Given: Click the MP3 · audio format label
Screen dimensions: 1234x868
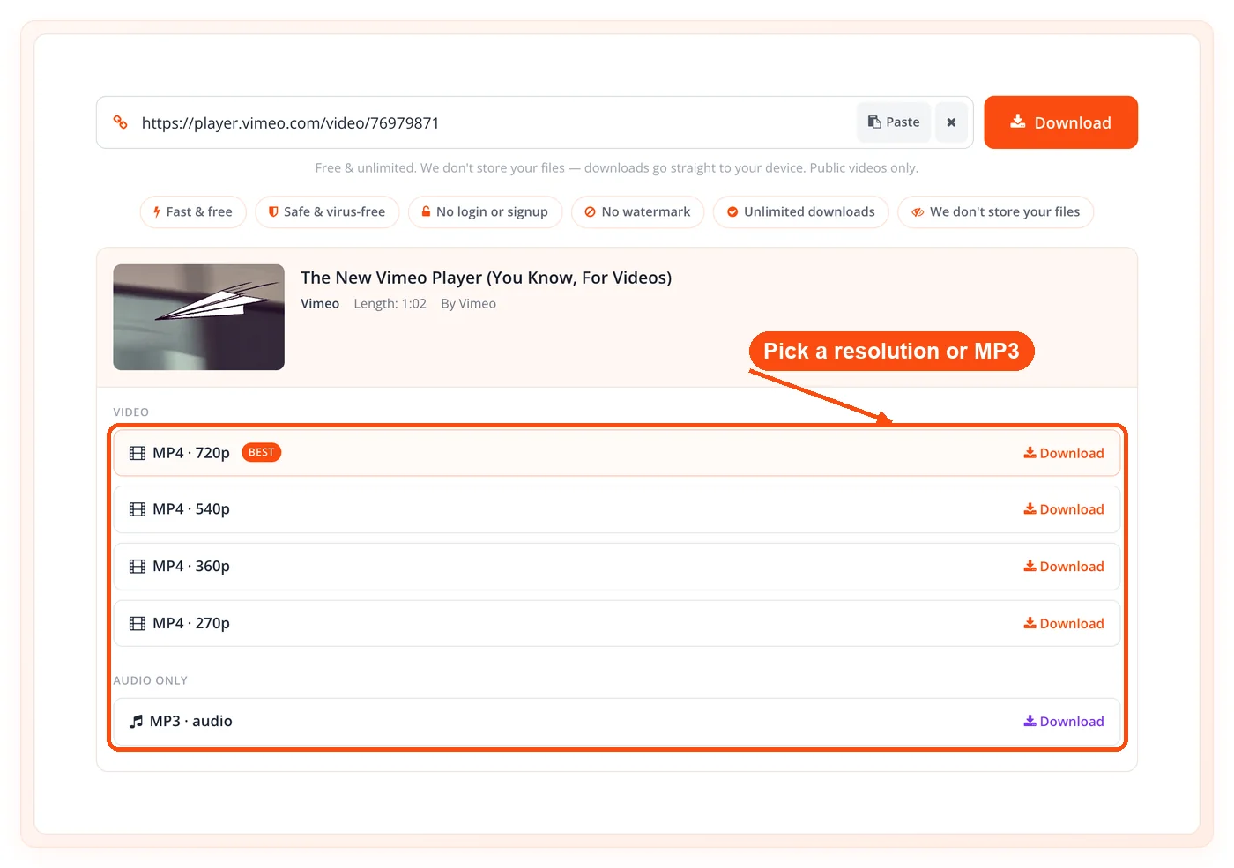Looking at the screenshot, I should (191, 721).
